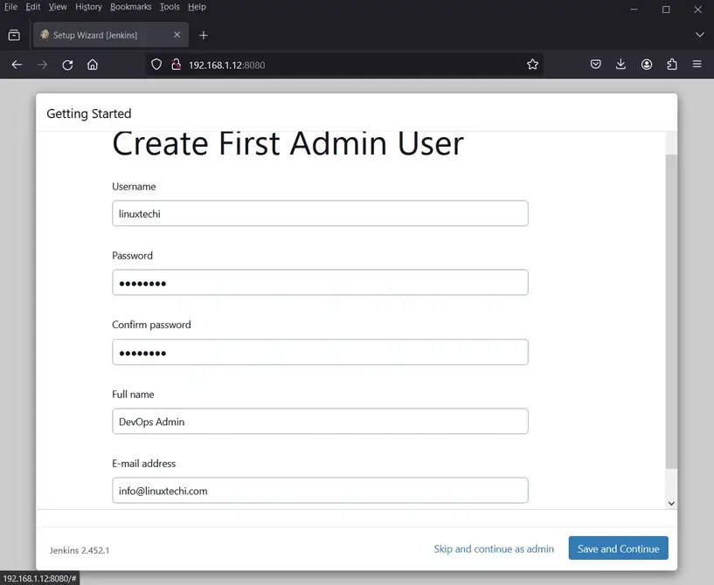Open the Firefox downloads icon

[x=620, y=65]
